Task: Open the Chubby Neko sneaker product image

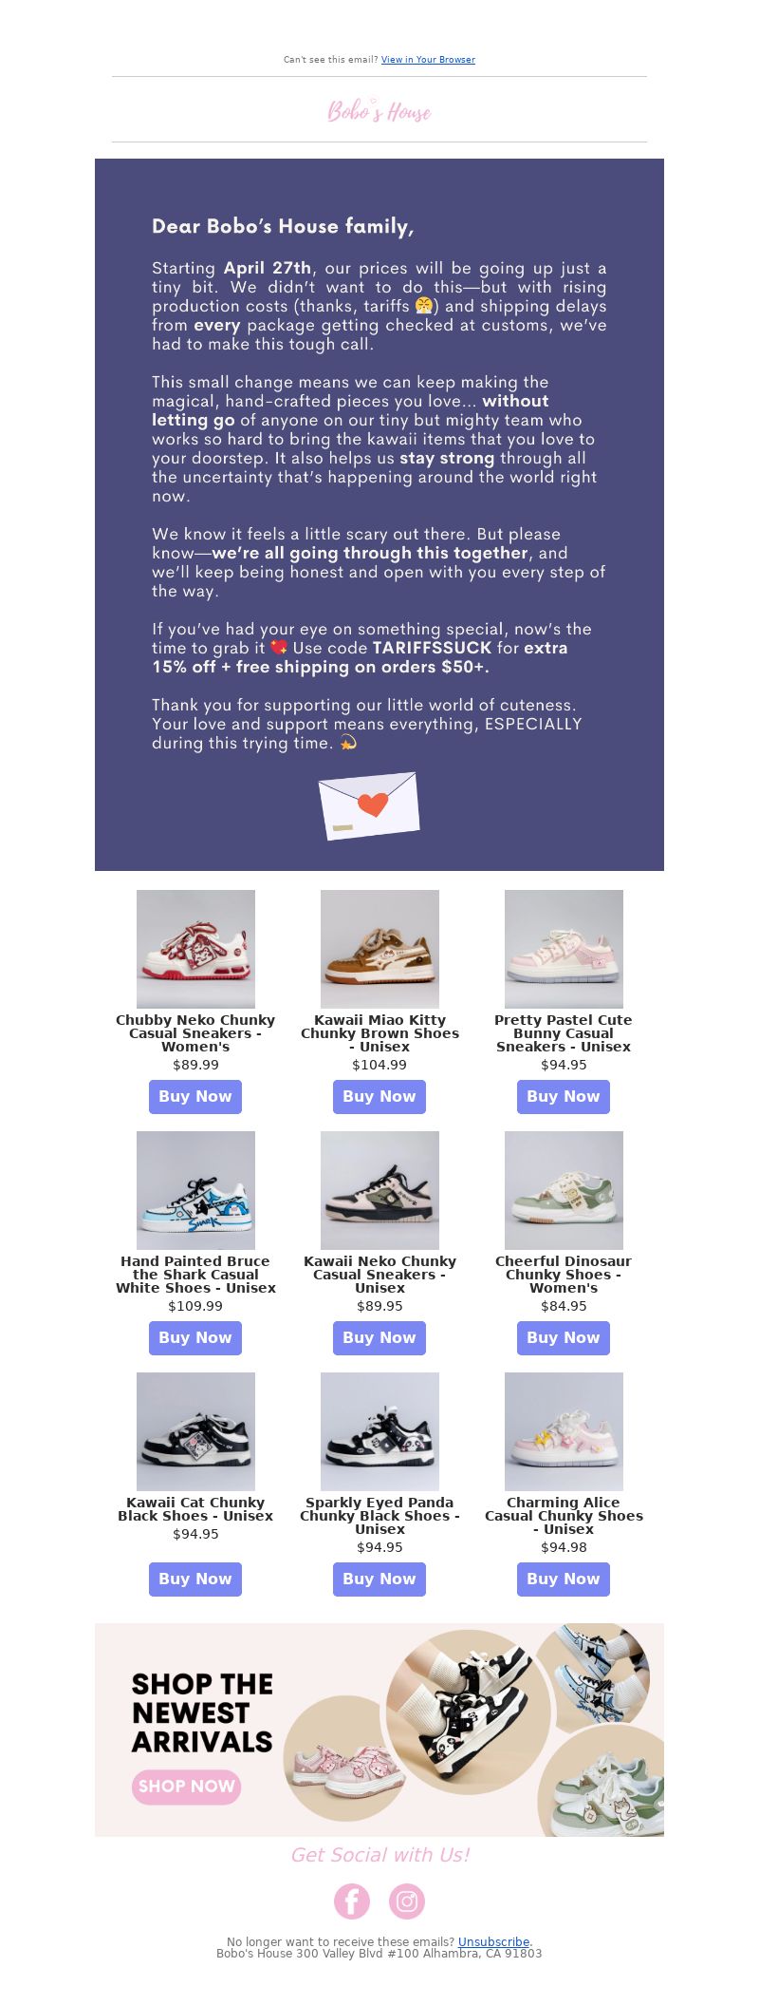Action: pyautogui.click(x=195, y=949)
